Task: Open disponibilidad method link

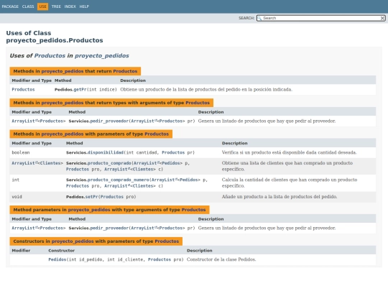Action: pos(106,152)
